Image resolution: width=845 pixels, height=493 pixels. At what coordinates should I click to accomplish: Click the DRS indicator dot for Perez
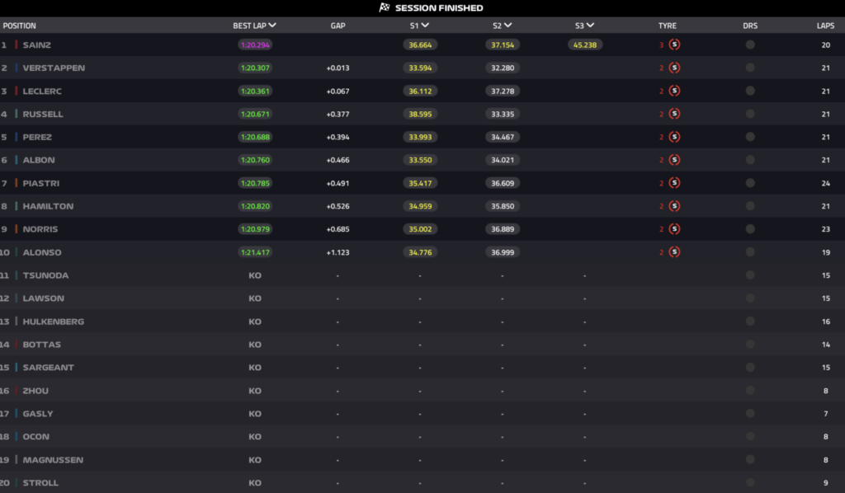750,137
